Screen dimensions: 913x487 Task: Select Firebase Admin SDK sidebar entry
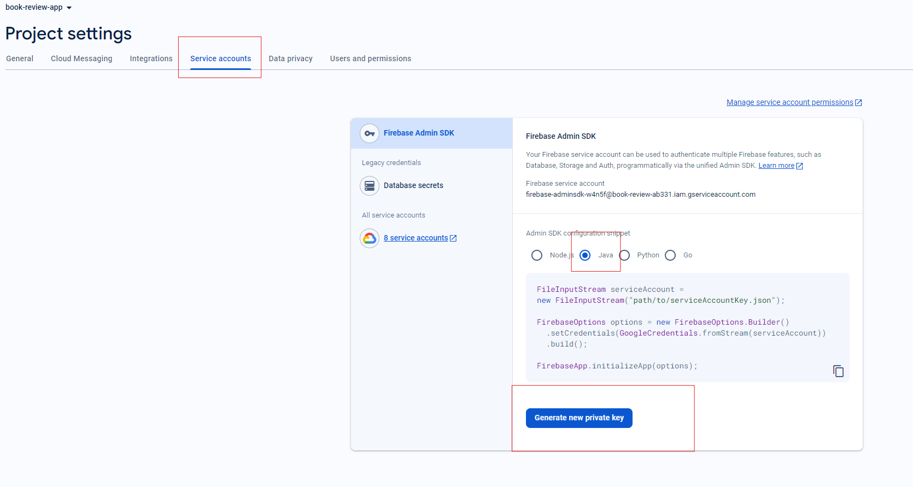(x=431, y=133)
